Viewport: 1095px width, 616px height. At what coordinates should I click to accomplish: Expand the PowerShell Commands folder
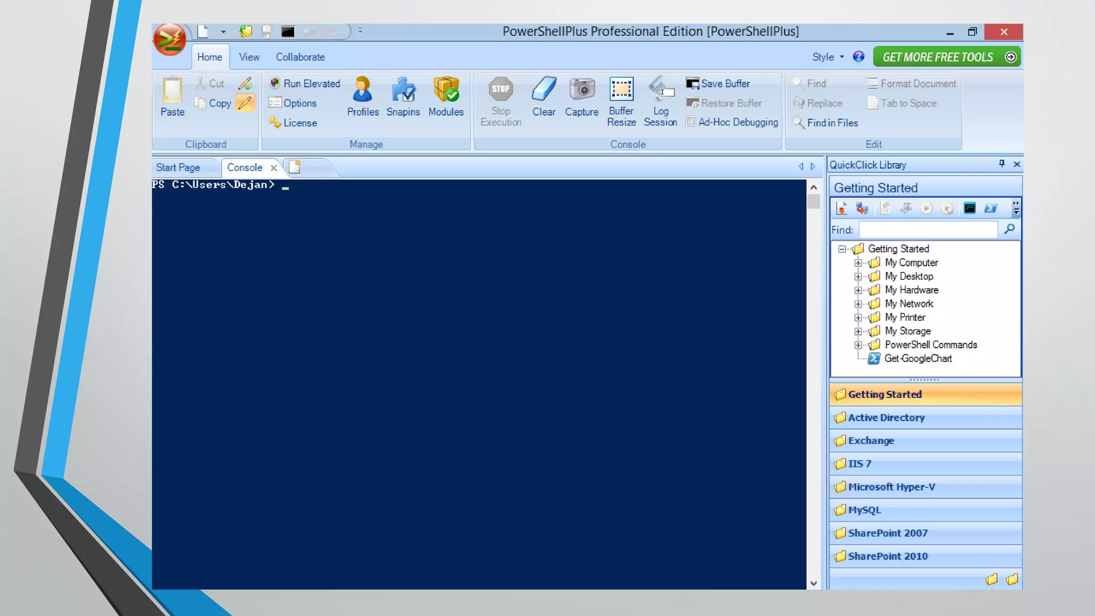click(858, 345)
